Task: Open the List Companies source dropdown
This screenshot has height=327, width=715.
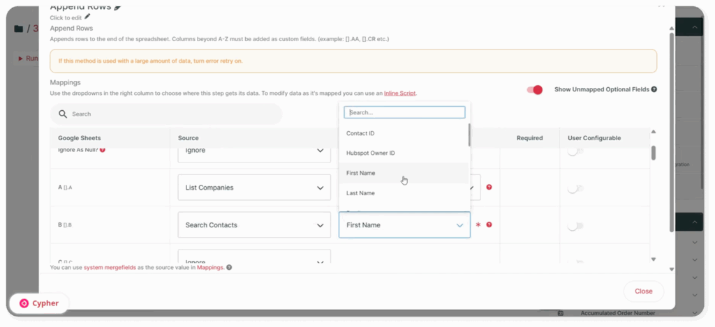Action: [254, 188]
